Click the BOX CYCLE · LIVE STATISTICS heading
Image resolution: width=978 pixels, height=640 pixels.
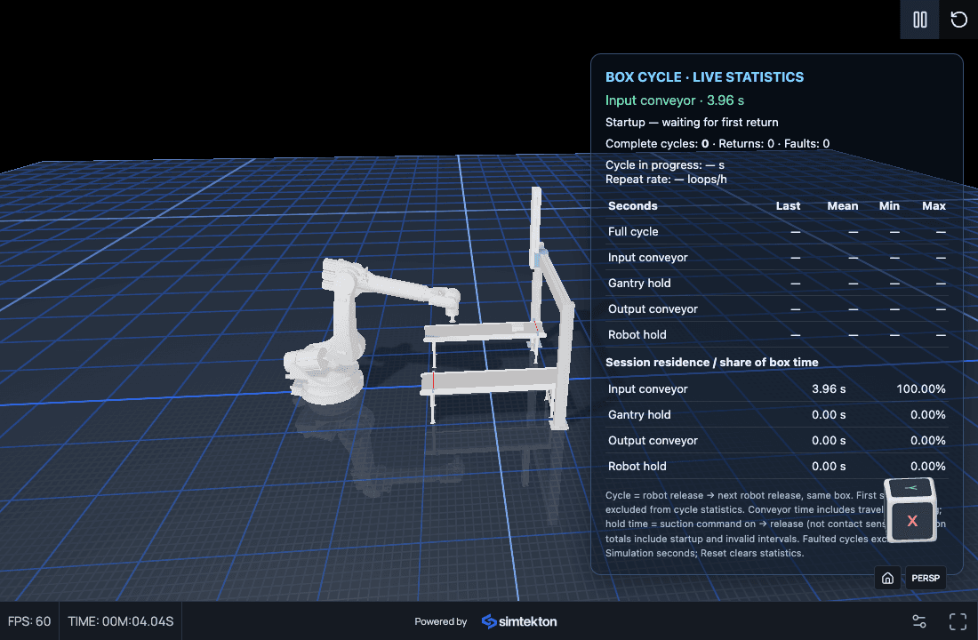(704, 77)
